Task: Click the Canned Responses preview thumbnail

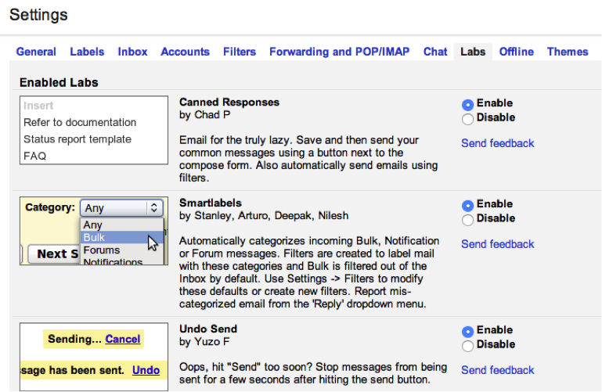Action: pos(94,130)
